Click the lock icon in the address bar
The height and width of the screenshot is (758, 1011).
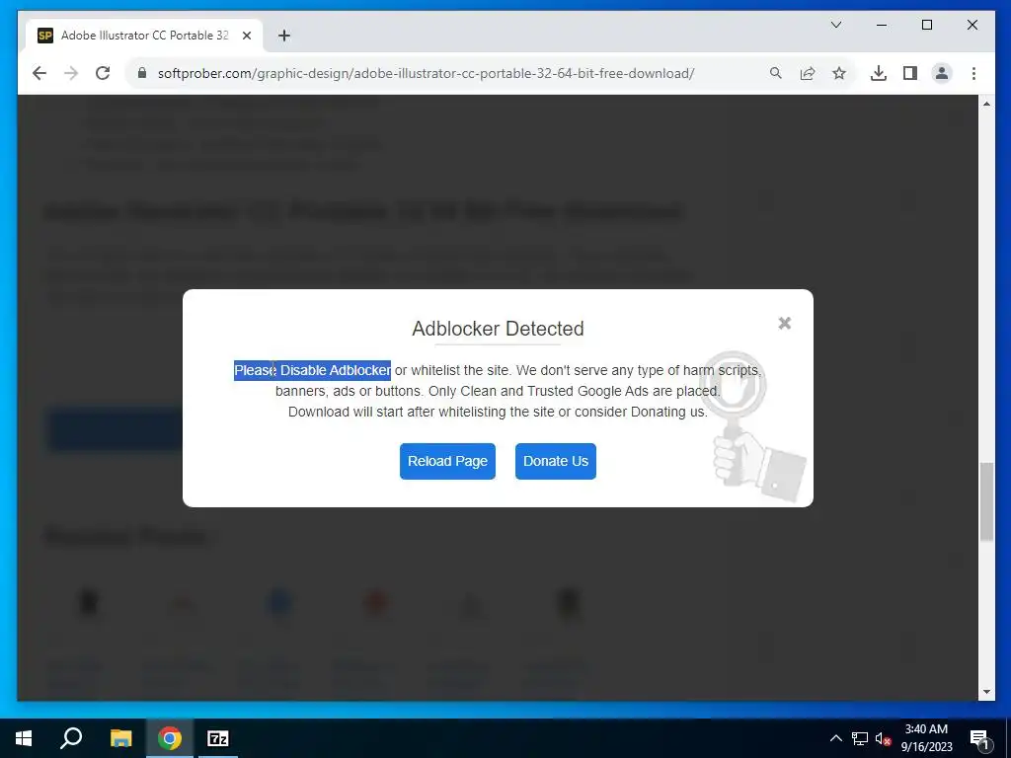point(142,73)
